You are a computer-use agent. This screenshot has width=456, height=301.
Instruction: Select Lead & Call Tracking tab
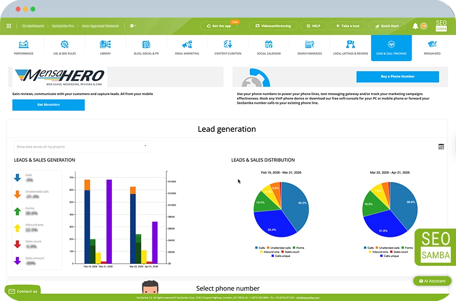391,48
